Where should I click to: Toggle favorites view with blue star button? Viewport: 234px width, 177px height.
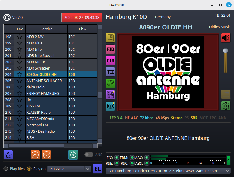pos(8,155)
